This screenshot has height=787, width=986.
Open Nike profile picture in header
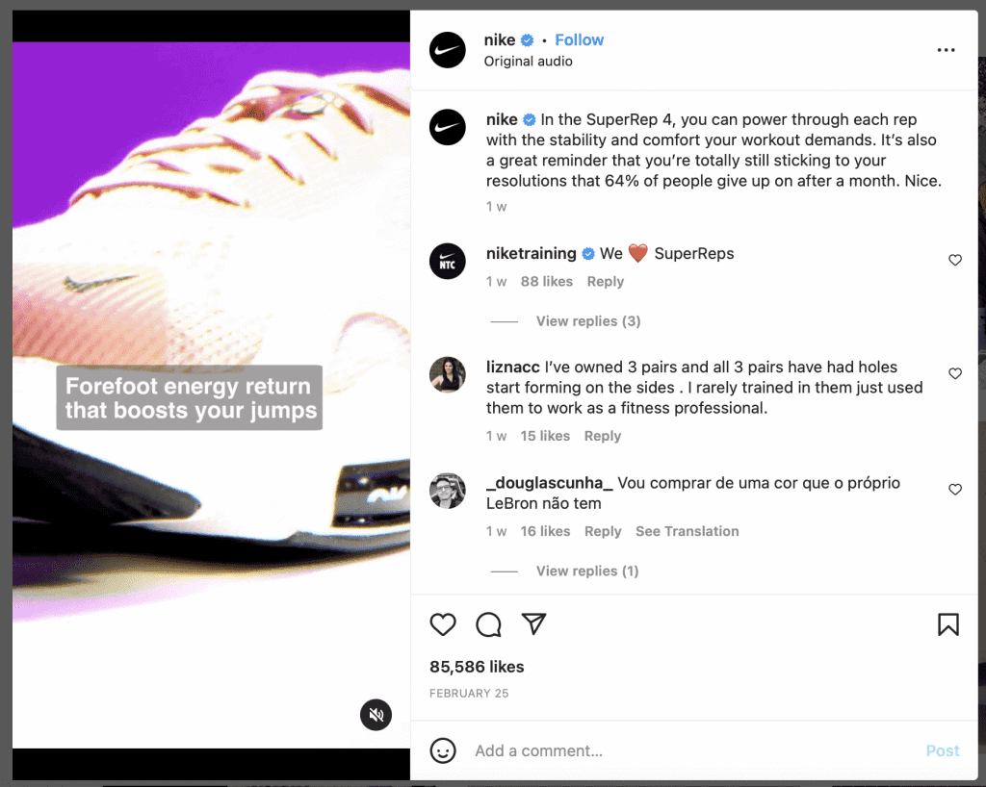448,50
